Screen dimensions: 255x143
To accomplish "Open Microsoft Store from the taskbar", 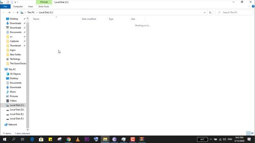I will [x=41, y=139].
